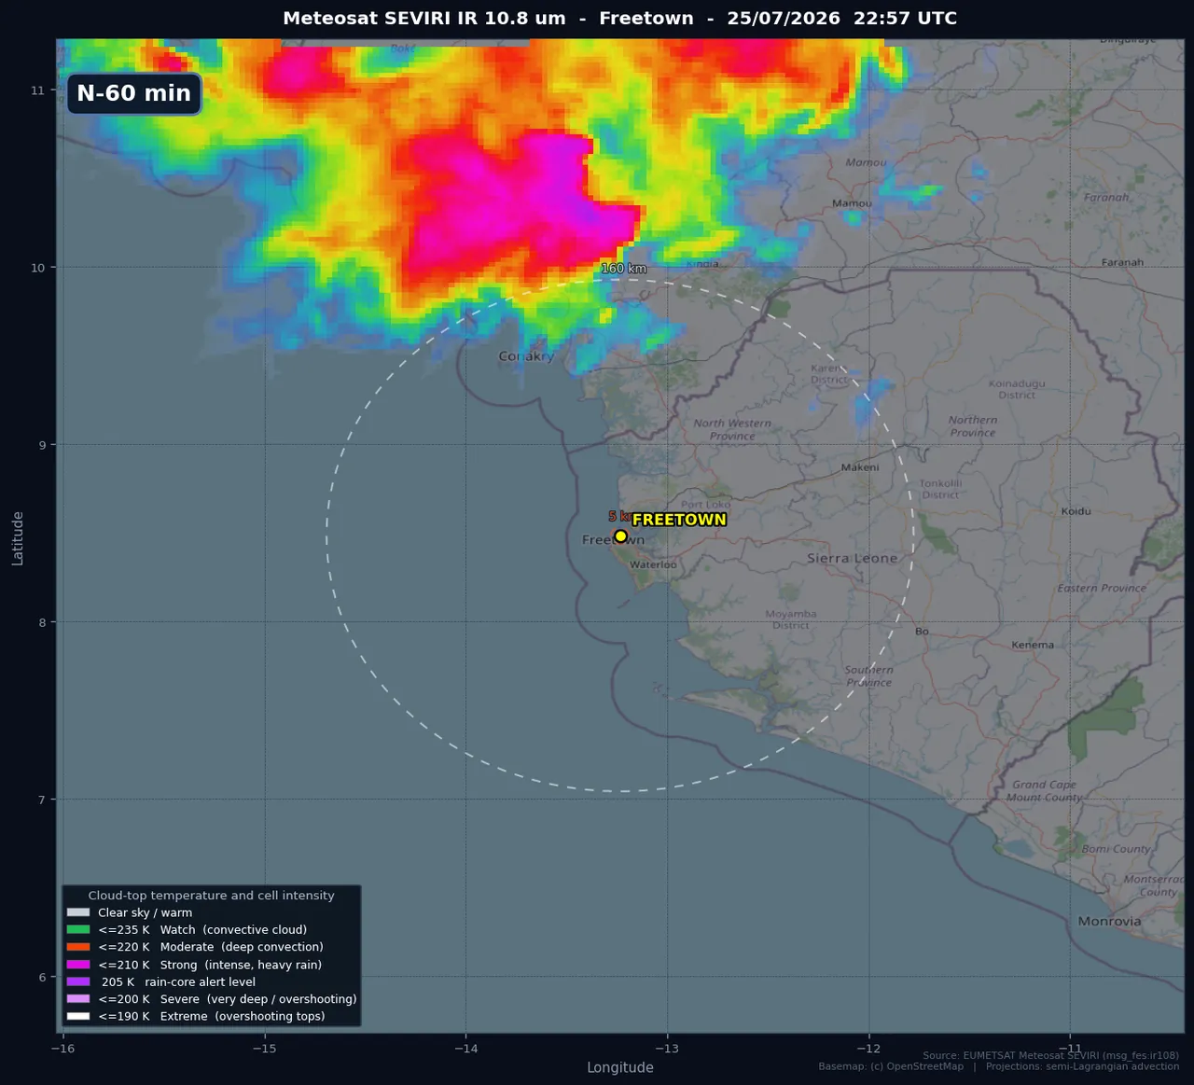Click the legend title 'Cloud-top temperature and cell intensity'
1194x1085 pixels.
pos(211,895)
